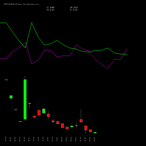Select the close value "C: 3.00"
This screenshot has height=146, width=146.
click(x=51, y=8)
